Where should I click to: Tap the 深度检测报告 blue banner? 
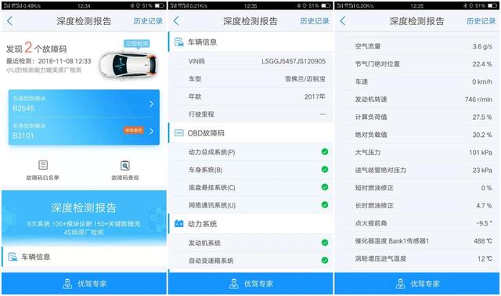(x=84, y=218)
